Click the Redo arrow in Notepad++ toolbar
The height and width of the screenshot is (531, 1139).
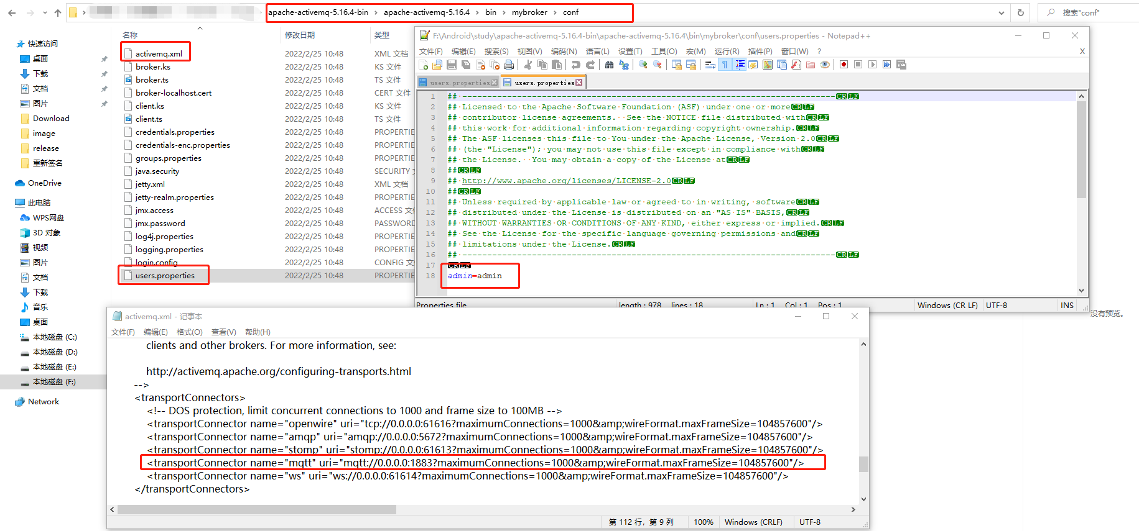pos(590,65)
